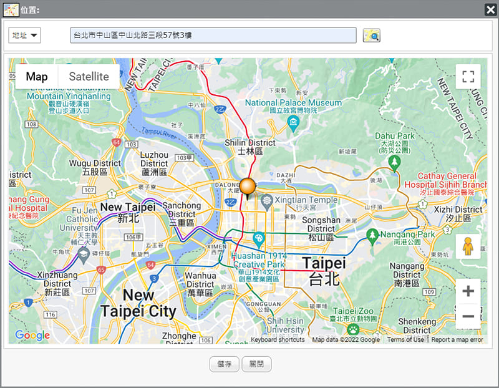Toggle fullscreen map view
Viewport: 499px width, 388px height.
pyautogui.click(x=468, y=77)
